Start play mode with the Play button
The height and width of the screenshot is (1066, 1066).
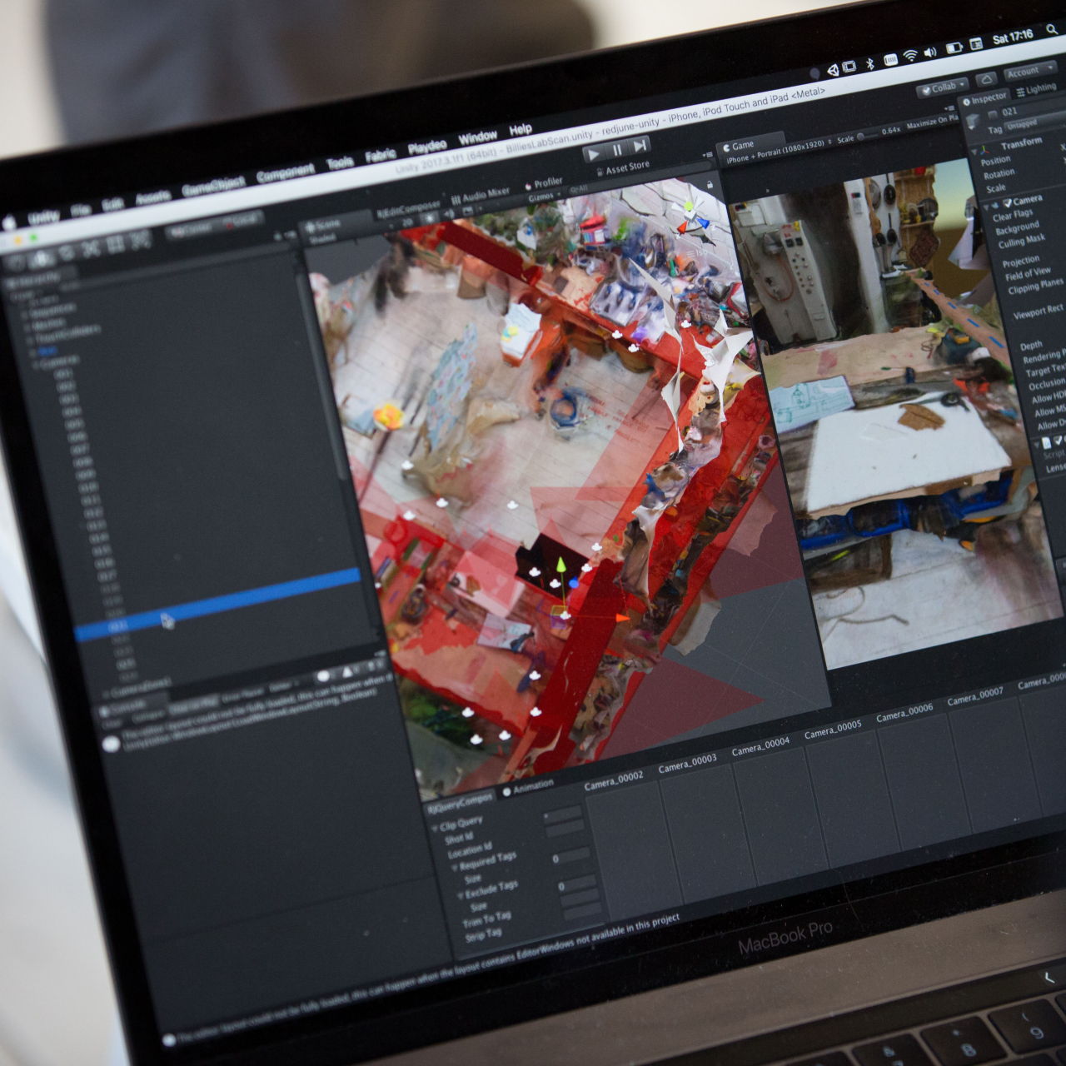pyautogui.click(x=594, y=154)
